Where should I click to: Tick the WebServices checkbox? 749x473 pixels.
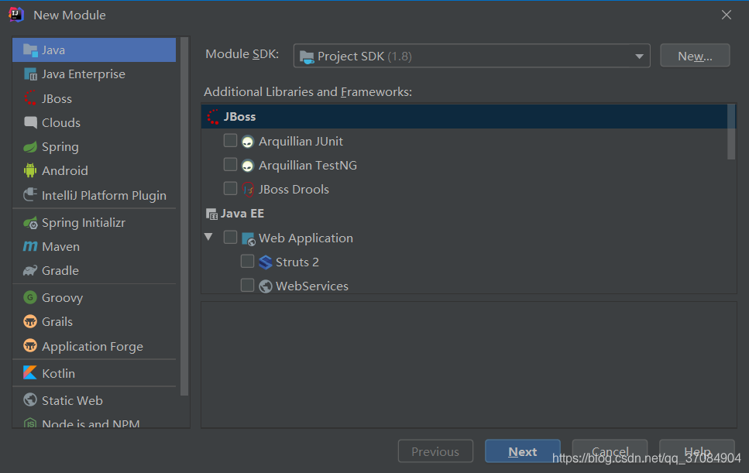(x=247, y=285)
